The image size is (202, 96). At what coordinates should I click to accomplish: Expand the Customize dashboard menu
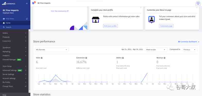(189, 42)
